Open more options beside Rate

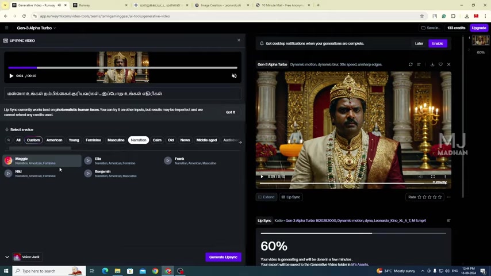448,197
